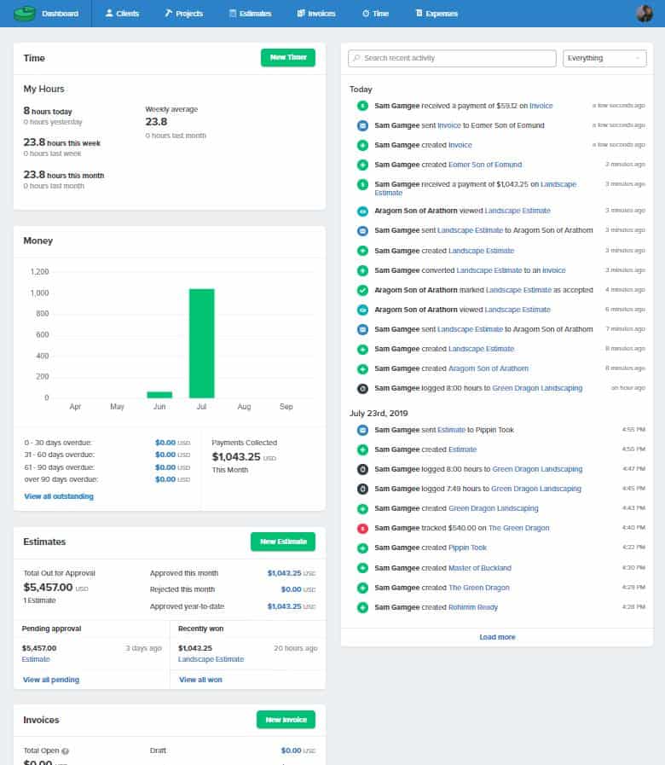Open the Invoice link in payment received entry
The height and width of the screenshot is (765, 665).
541,106
